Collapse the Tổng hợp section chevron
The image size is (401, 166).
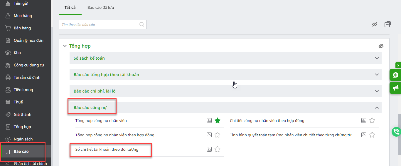click(65, 46)
